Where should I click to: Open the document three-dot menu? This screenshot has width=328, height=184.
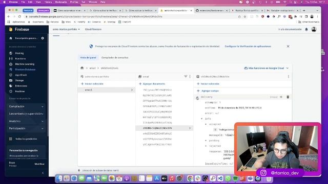click(x=289, y=76)
